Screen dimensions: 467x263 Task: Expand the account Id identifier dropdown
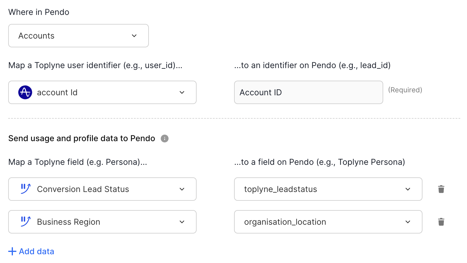click(102, 92)
